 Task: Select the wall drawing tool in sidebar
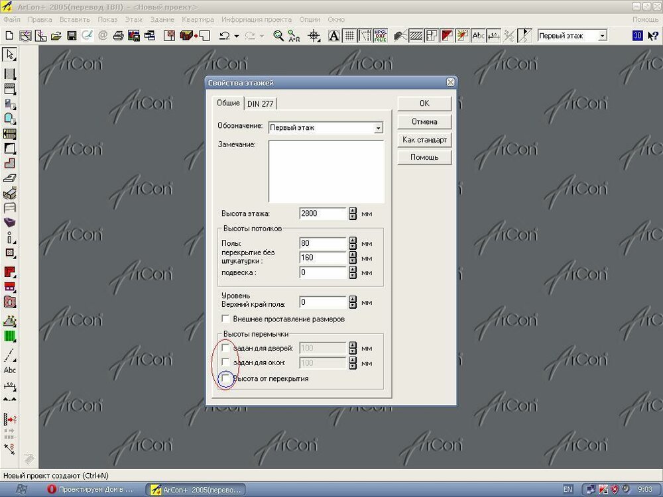point(10,74)
